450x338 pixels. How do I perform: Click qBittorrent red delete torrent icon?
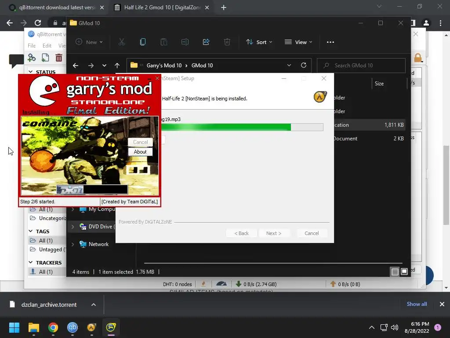59,58
